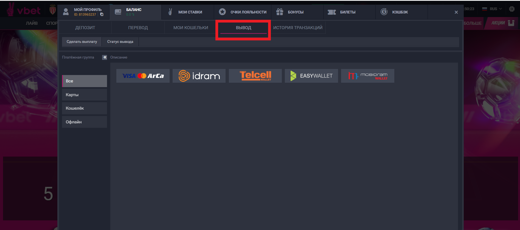Open the Мои кошельки tab

[191, 27]
